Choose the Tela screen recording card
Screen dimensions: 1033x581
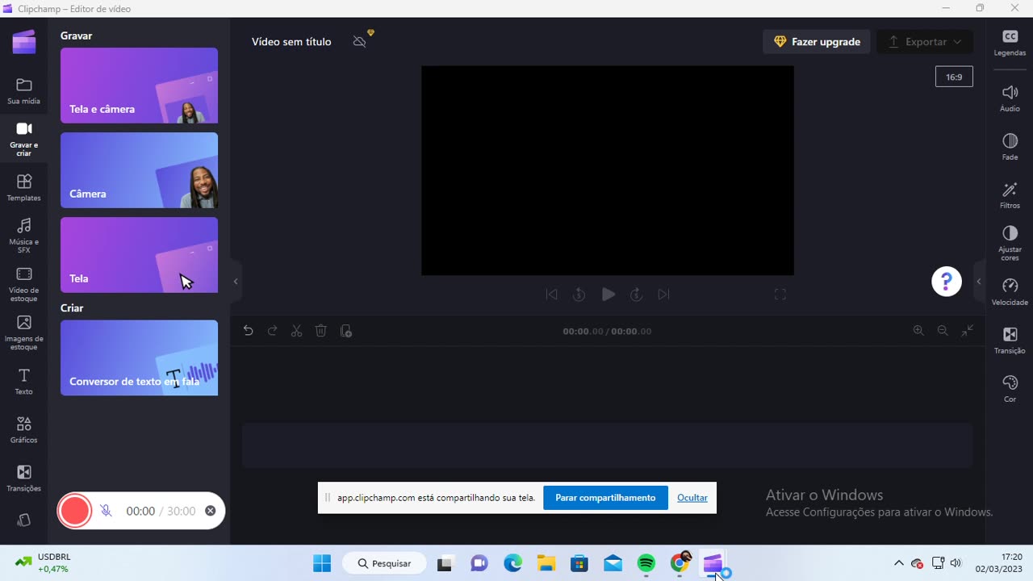139,255
